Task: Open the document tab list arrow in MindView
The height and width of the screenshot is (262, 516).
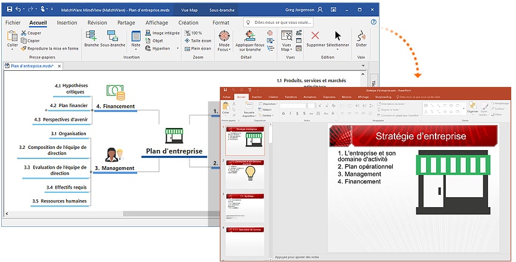Action: click(x=363, y=65)
